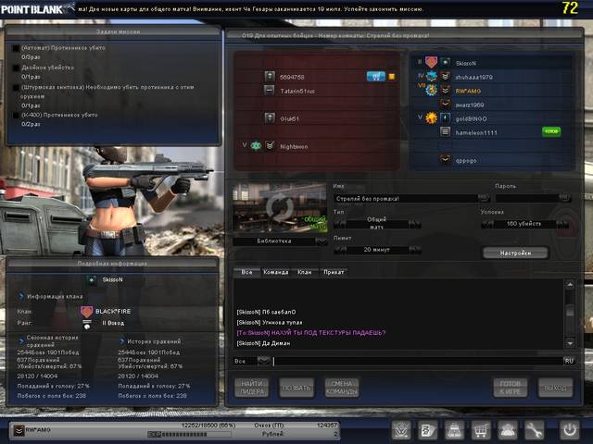Click RW*AM0 rank icon in bottom status bar
The image size is (593, 444).
[19, 430]
